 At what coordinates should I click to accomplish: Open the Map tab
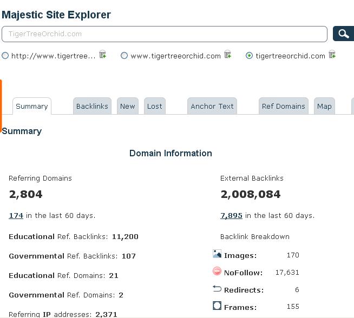[x=324, y=106]
